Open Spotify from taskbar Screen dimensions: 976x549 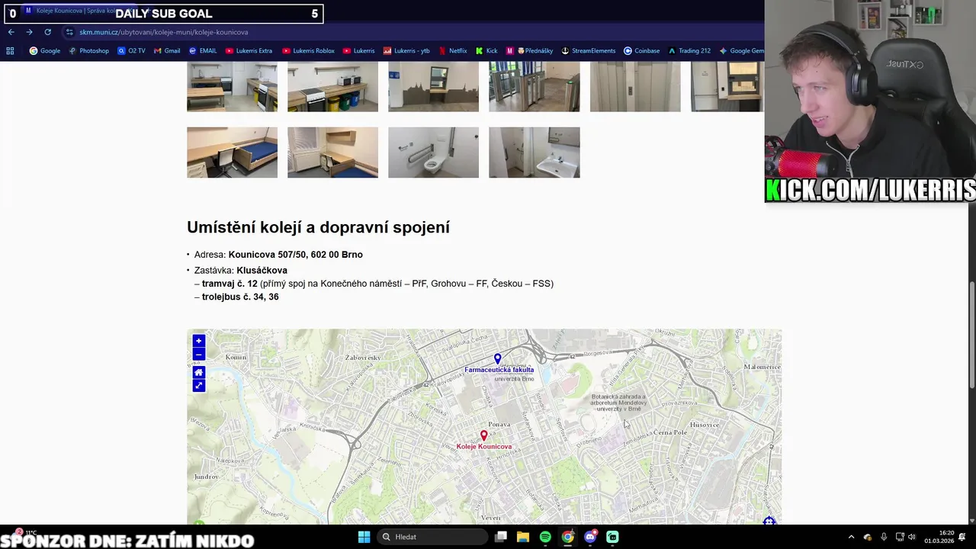pyautogui.click(x=545, y=537)
